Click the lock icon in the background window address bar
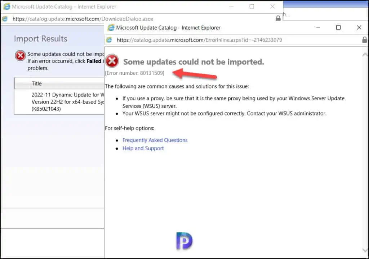 tap(278, 18)
